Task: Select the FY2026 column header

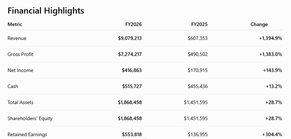Action: 133,25
